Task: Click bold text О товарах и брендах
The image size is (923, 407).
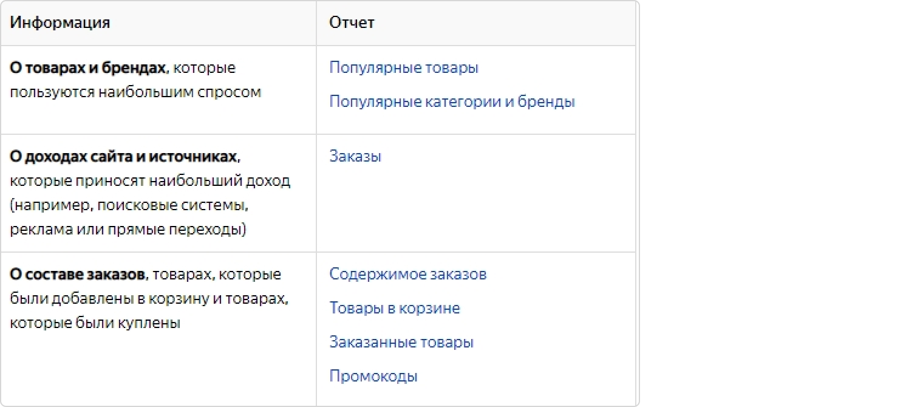Action: coord(87,67)
